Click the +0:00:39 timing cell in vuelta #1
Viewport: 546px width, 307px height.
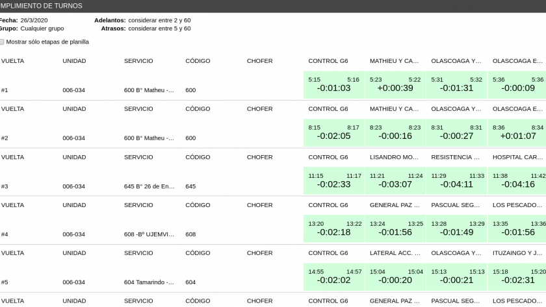(395, 88)
